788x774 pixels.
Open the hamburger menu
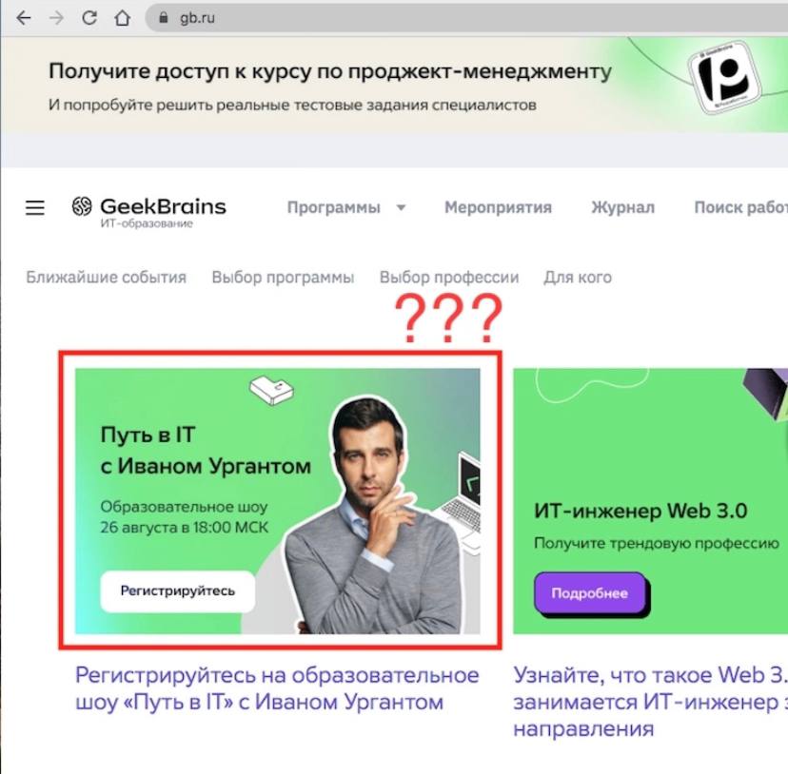[x=35, y=207]
